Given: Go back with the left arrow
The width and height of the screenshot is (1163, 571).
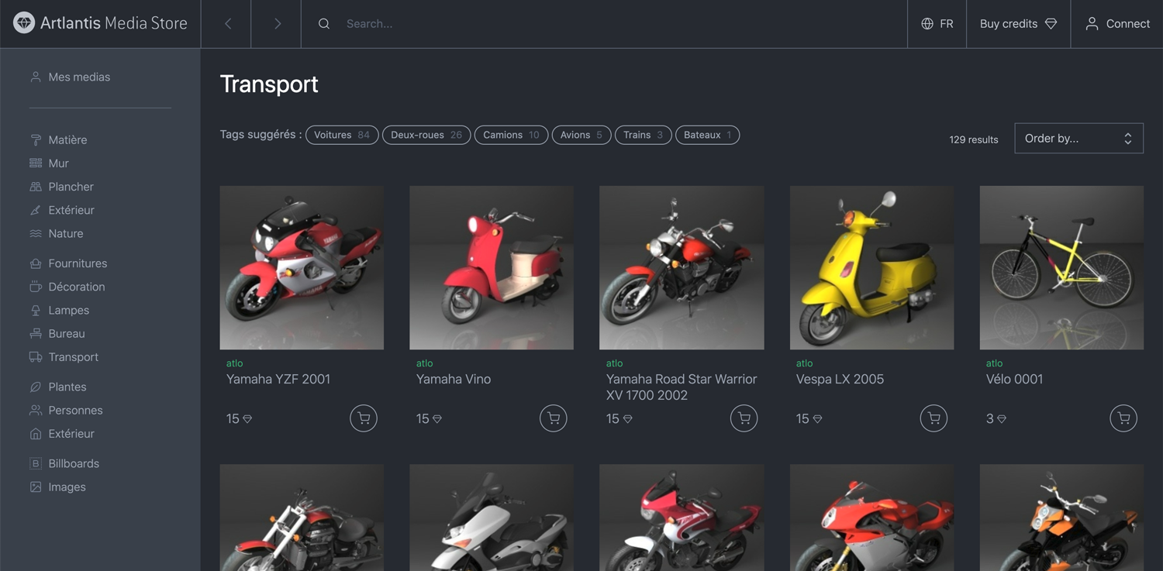Looking at the screenshot, I should [228, 24].
